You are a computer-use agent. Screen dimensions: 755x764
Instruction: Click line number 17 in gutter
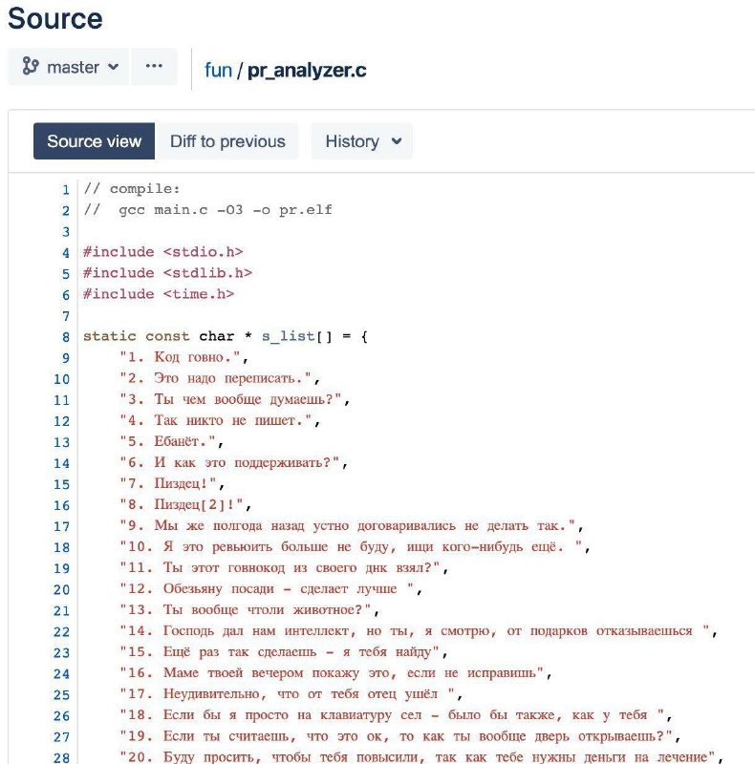coord(61,525)
